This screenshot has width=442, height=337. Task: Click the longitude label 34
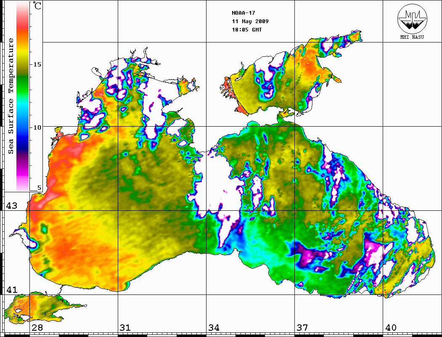click(213, 328)
